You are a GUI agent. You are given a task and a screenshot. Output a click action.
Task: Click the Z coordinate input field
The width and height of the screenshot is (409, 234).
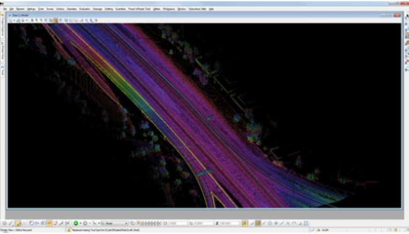229,223
